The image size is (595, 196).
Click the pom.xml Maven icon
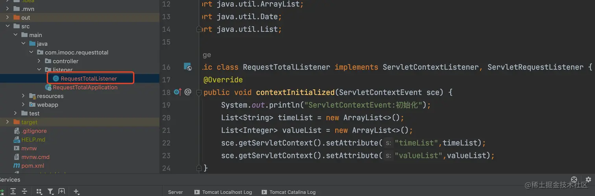(x=17, y=166)
